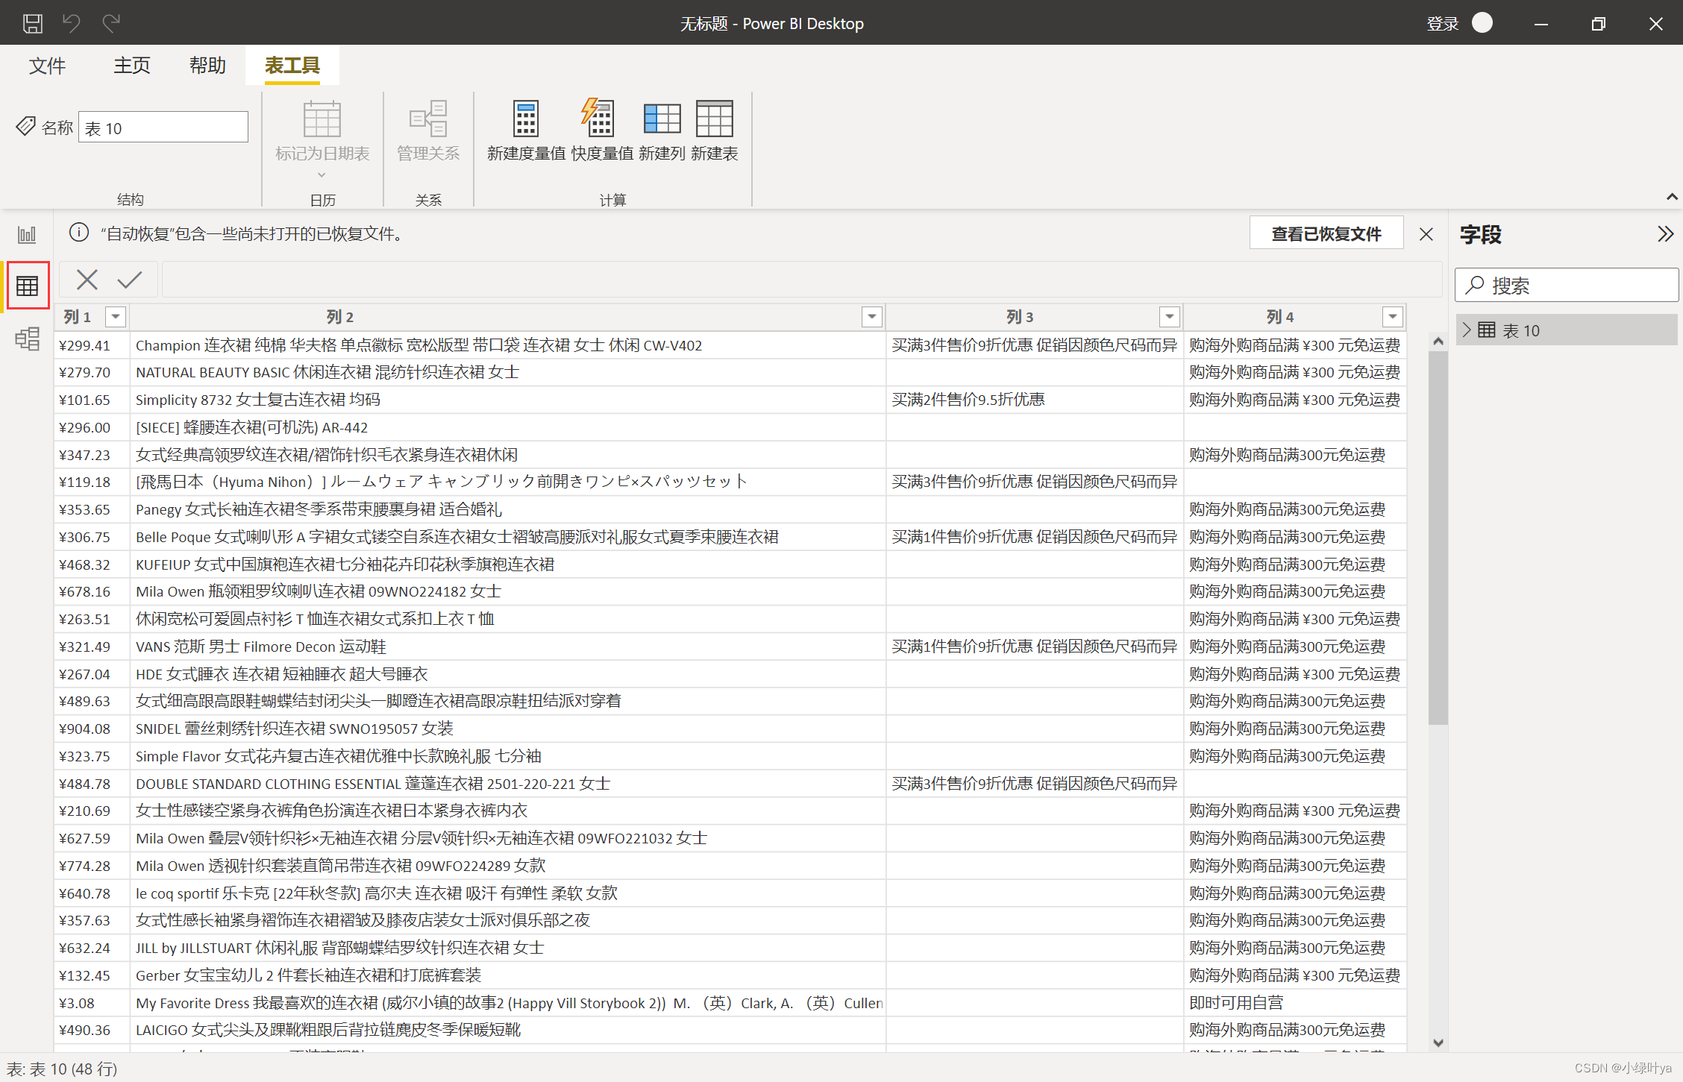The height and width of the screenshot is (1082, 1683).
Task: Open the filter dropdown for column 列 1
Action: coord(116,317)
